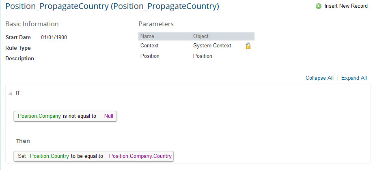Click the Null value in the condition
Image resolution: width=375 pixels, height=170 pixels.
[109, 116]
